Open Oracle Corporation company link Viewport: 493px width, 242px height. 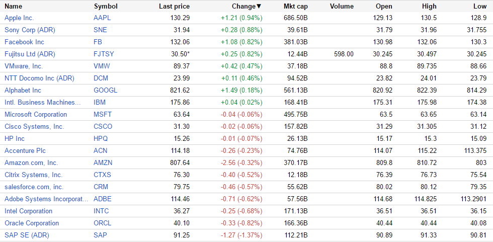click(32, 223)
